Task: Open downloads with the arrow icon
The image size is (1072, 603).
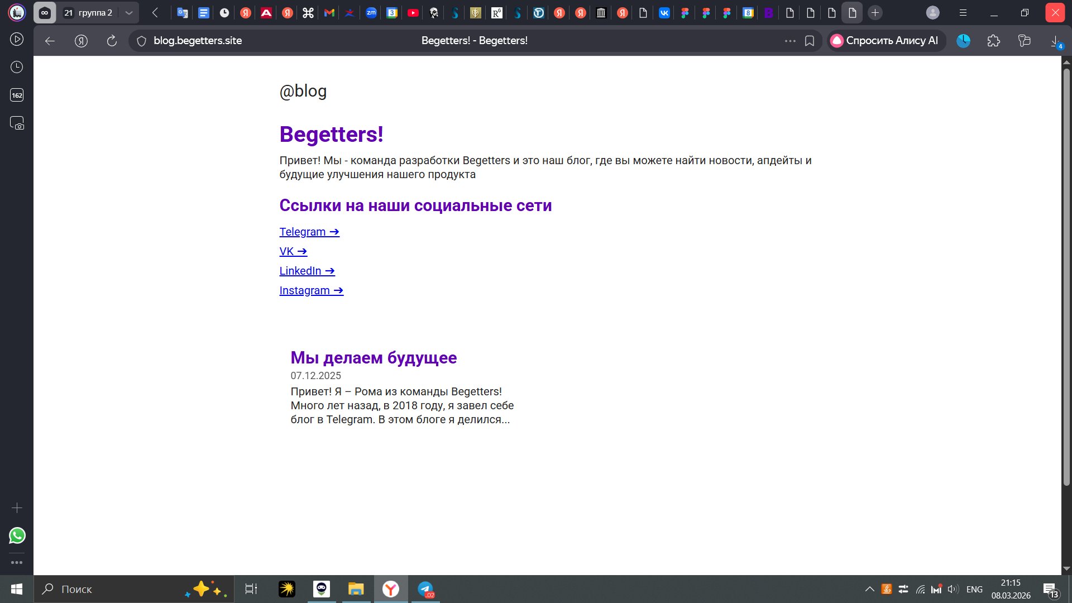Action: [x=1055, y=41]
